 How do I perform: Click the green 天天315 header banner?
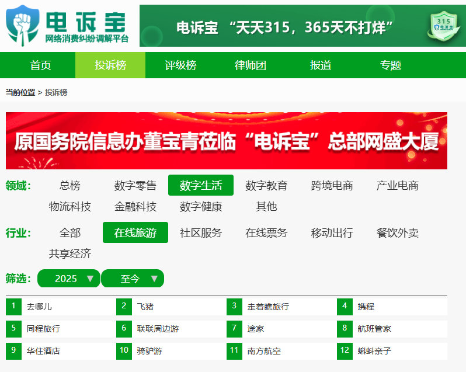coord(302,26)
